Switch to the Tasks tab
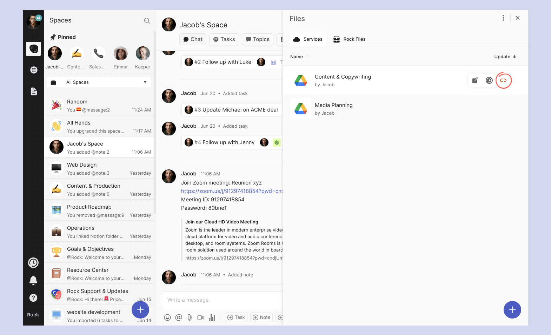This screenshot has width=551, height=335. [x=224, y=39]
